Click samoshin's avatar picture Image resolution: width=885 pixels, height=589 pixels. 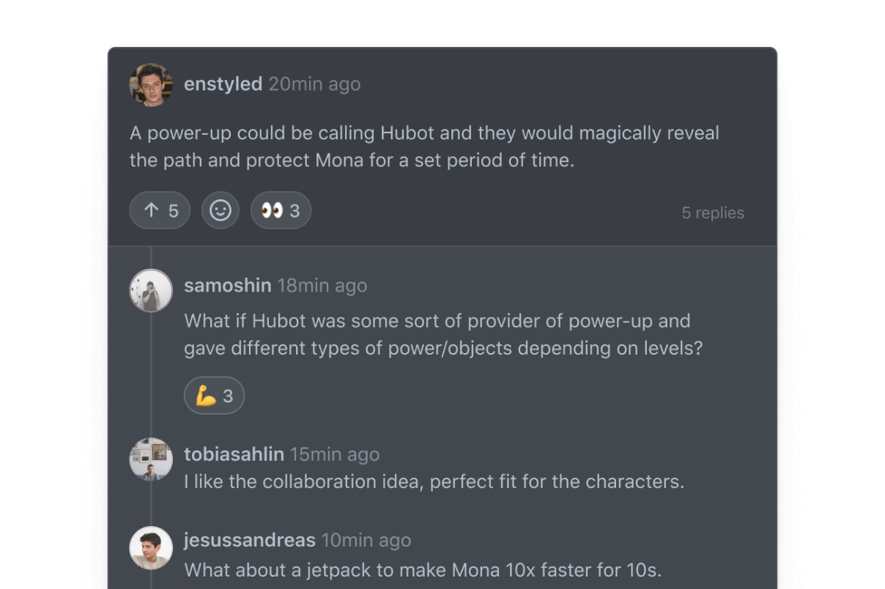(151, 290)
